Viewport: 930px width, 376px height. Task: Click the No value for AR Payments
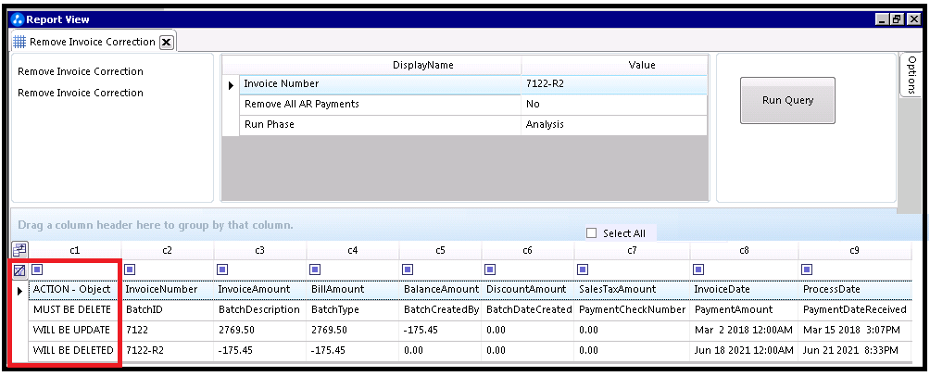click(614, 105)
